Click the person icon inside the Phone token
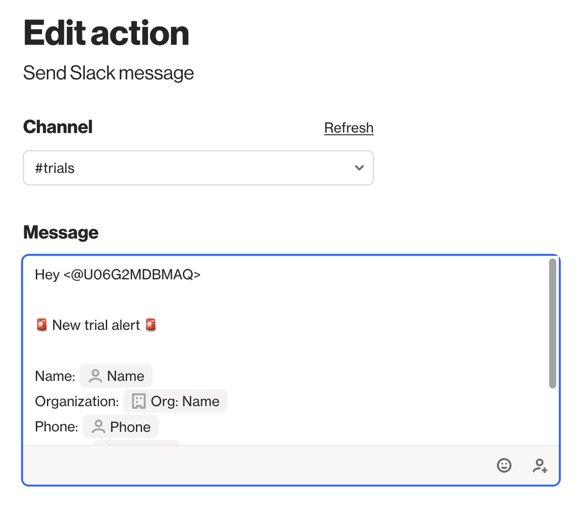 tap(99, 426)
